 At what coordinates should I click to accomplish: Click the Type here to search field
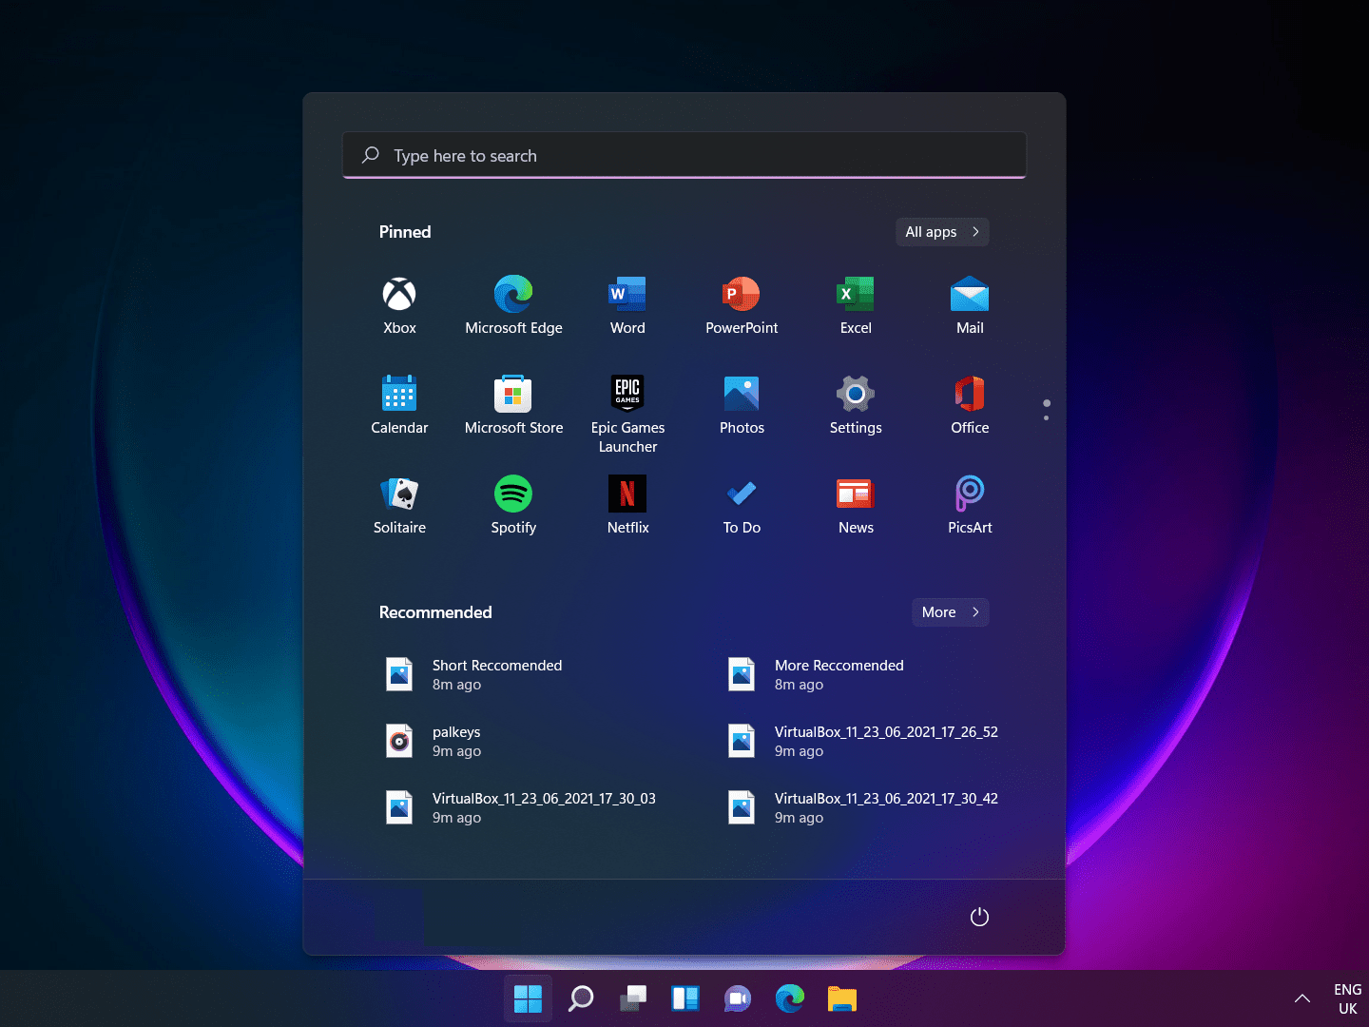tap(684, 155)
